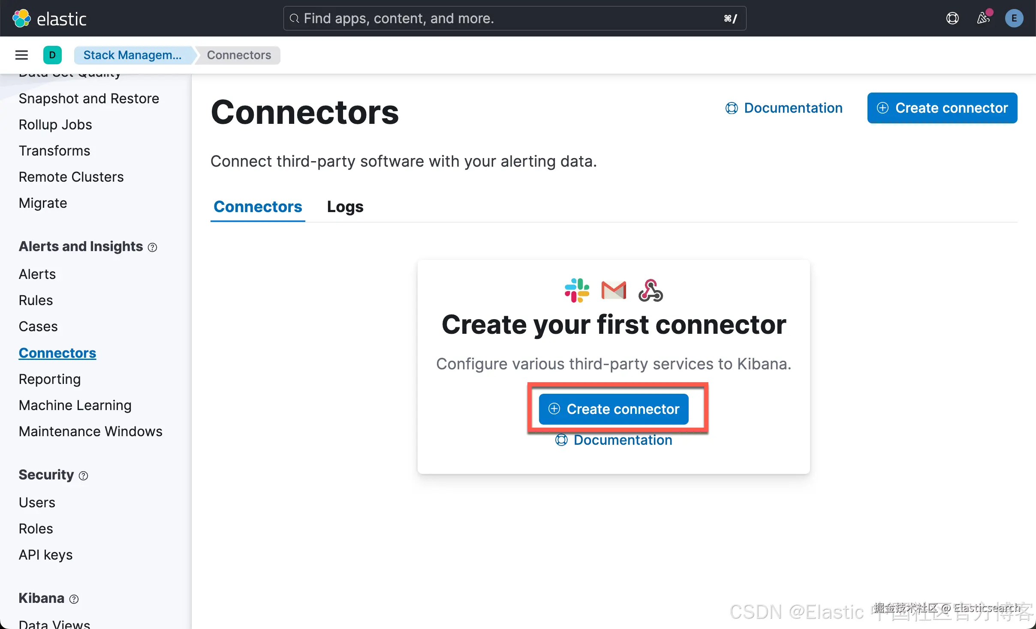Screen dimensions: 1036x629
Task: Click help icon beside Kibana heading
Action: pos(74,599)
